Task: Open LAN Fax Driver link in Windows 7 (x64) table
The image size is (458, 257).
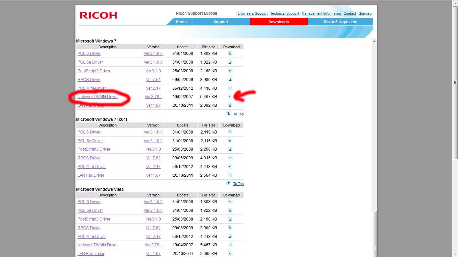Action: pyautogui.click(x=91, y=175)
